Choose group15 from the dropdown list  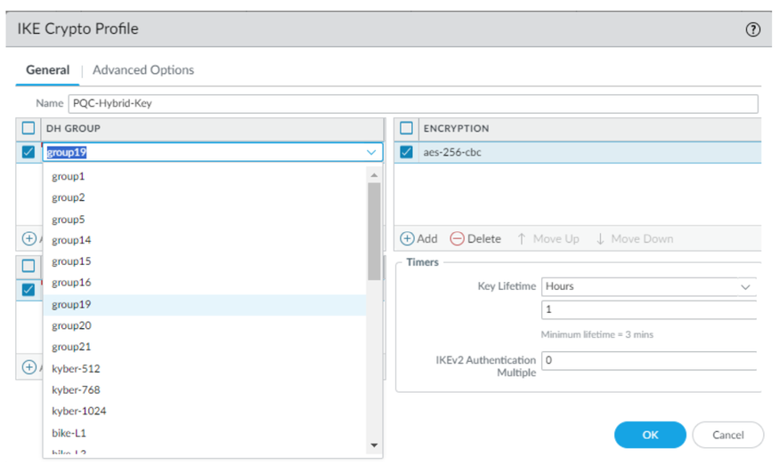pyautogui.click(x=204, y=261)
